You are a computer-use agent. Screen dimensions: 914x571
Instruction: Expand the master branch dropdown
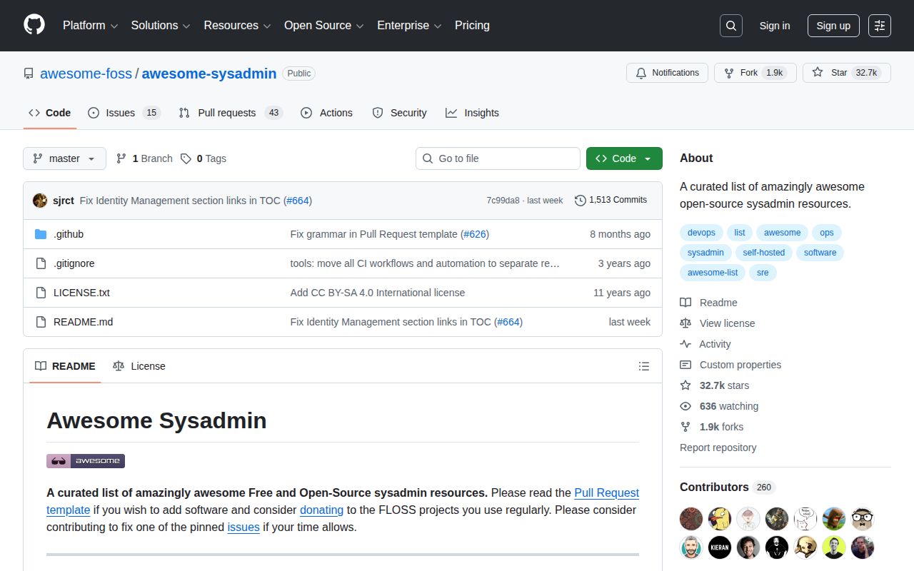click(64, 158)
